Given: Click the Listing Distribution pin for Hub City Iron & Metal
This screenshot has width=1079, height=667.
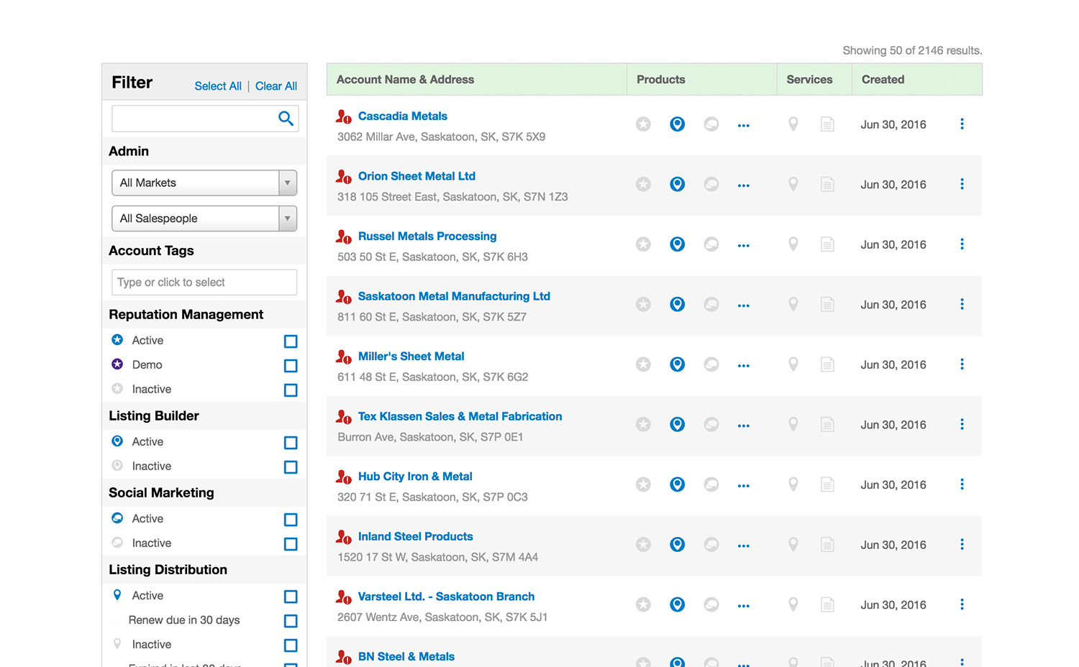Looking at the screenshot, I should pos(793,484).
